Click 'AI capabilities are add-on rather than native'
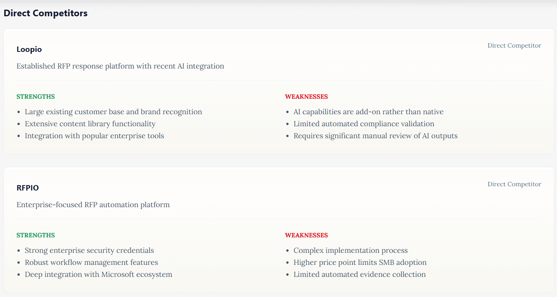Image resolution: width=557 pixels, height=297 pixels. coord(368,112)
